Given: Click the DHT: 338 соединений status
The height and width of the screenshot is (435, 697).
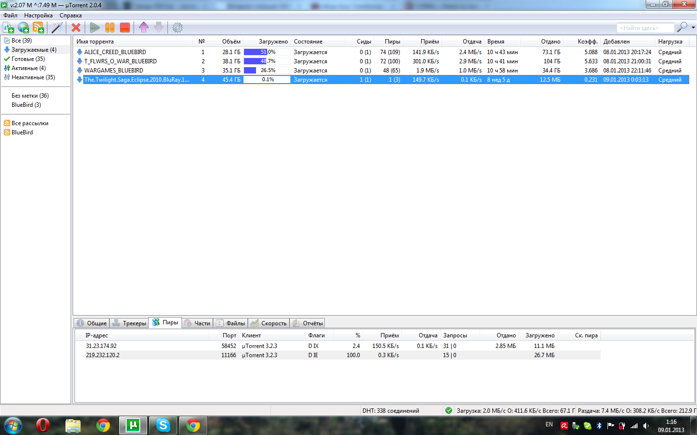Looking at the screenshot, I should click(x=391, y=411).
